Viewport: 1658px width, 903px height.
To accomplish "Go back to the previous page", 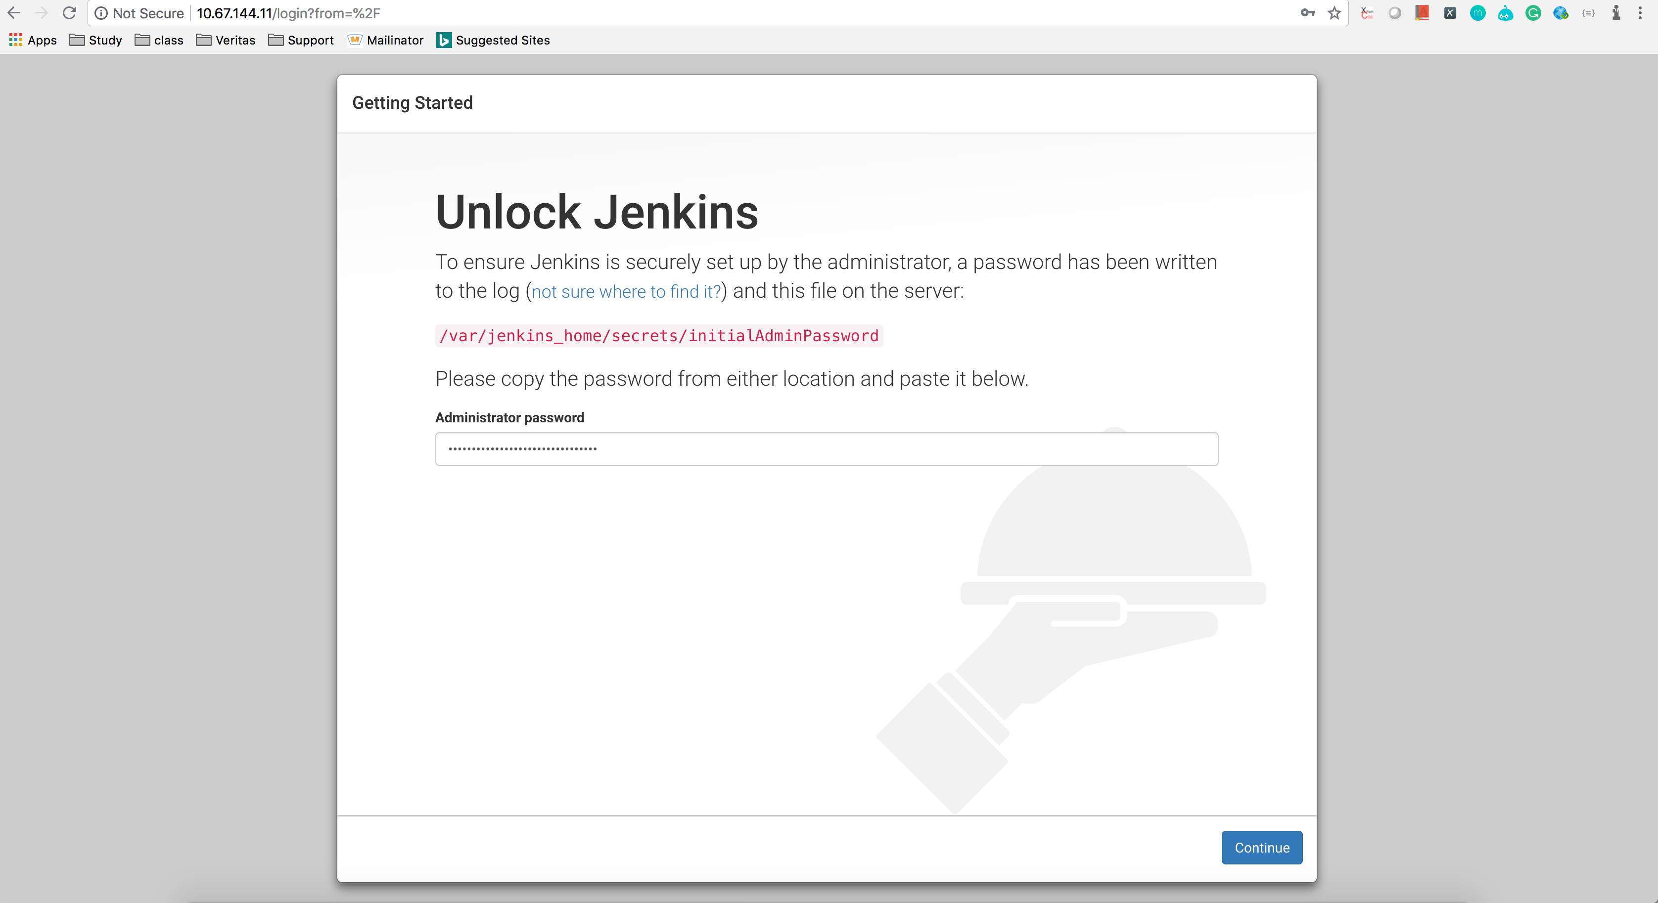I will [x=13, y=13].
